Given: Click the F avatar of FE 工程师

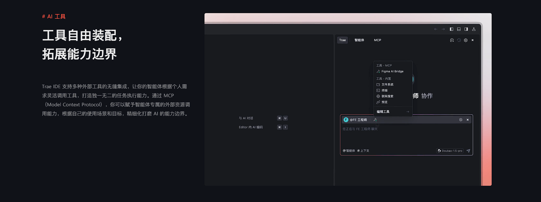Looking at the screenshot, I should click(x=346, y=120).
